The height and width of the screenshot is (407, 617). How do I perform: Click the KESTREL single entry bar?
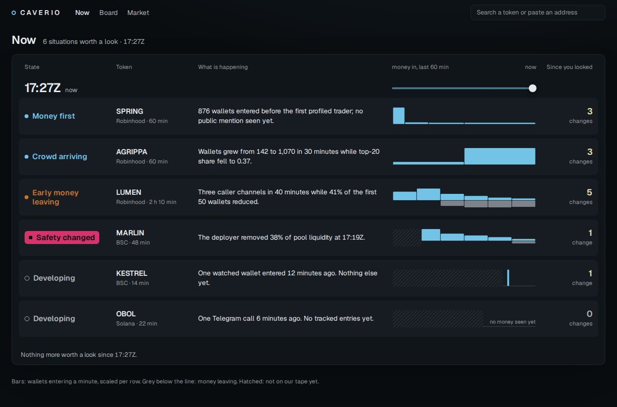click(x=508, y=278)
